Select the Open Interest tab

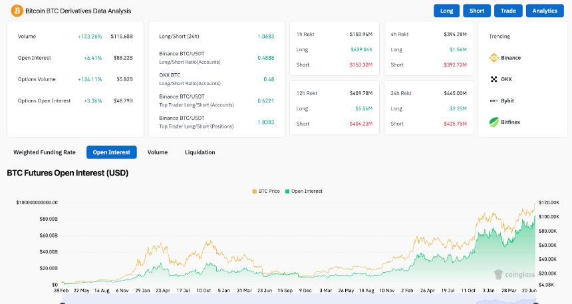[111, 152]
